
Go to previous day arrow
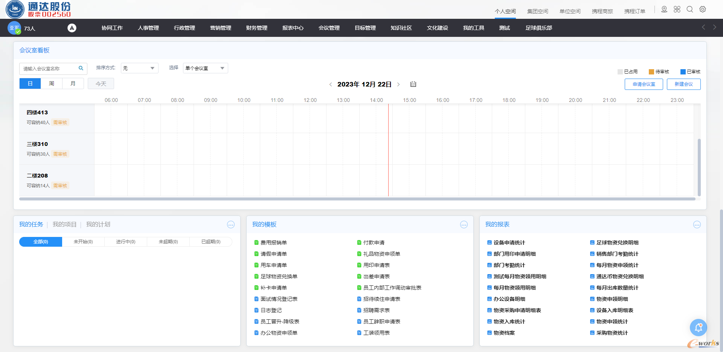(x=331, y=85)
